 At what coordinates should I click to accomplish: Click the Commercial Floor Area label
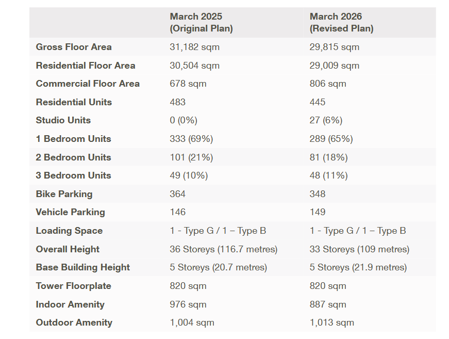(88, 84)
